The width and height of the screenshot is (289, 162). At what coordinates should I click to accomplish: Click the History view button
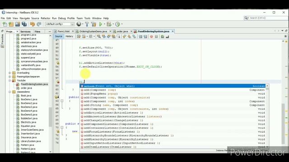coord(69,36)
